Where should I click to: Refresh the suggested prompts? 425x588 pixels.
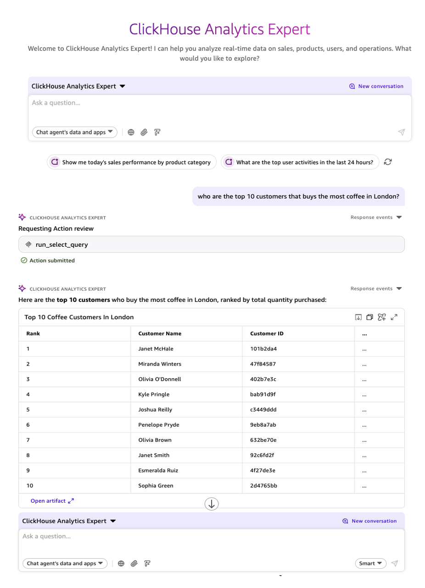pyautogui.click(x=388, y=162)
